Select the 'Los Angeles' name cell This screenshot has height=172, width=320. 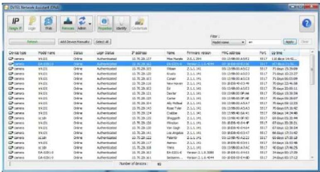pyautogui.click(x=175, y=133)
